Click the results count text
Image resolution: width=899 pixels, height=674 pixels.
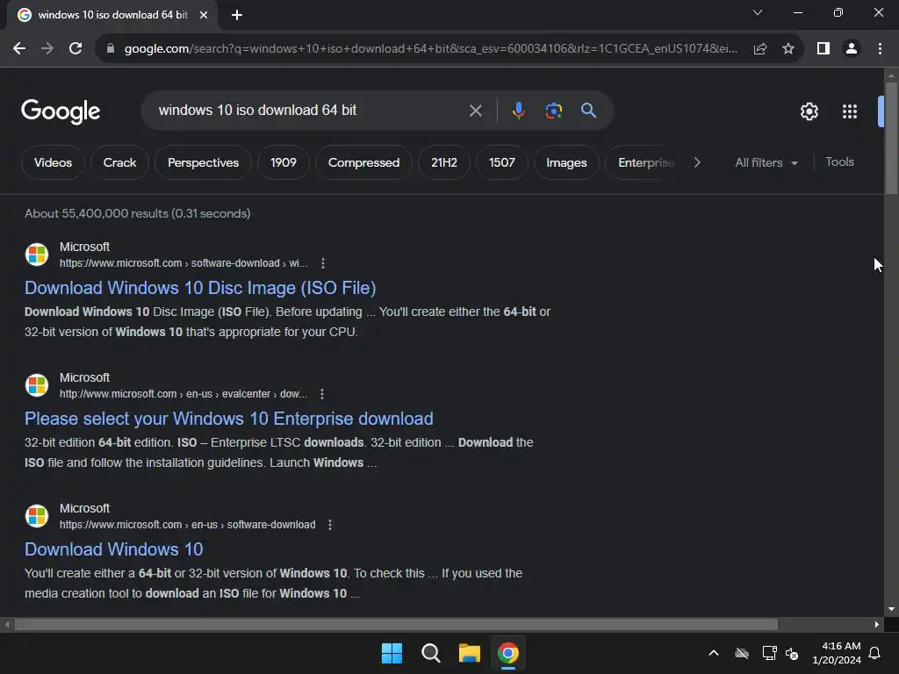pos(138,213)
